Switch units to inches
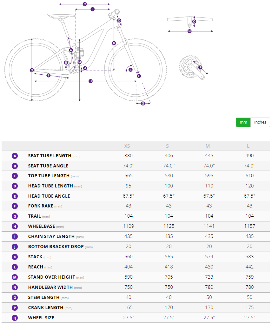The image size is (272, 325). 260,122
